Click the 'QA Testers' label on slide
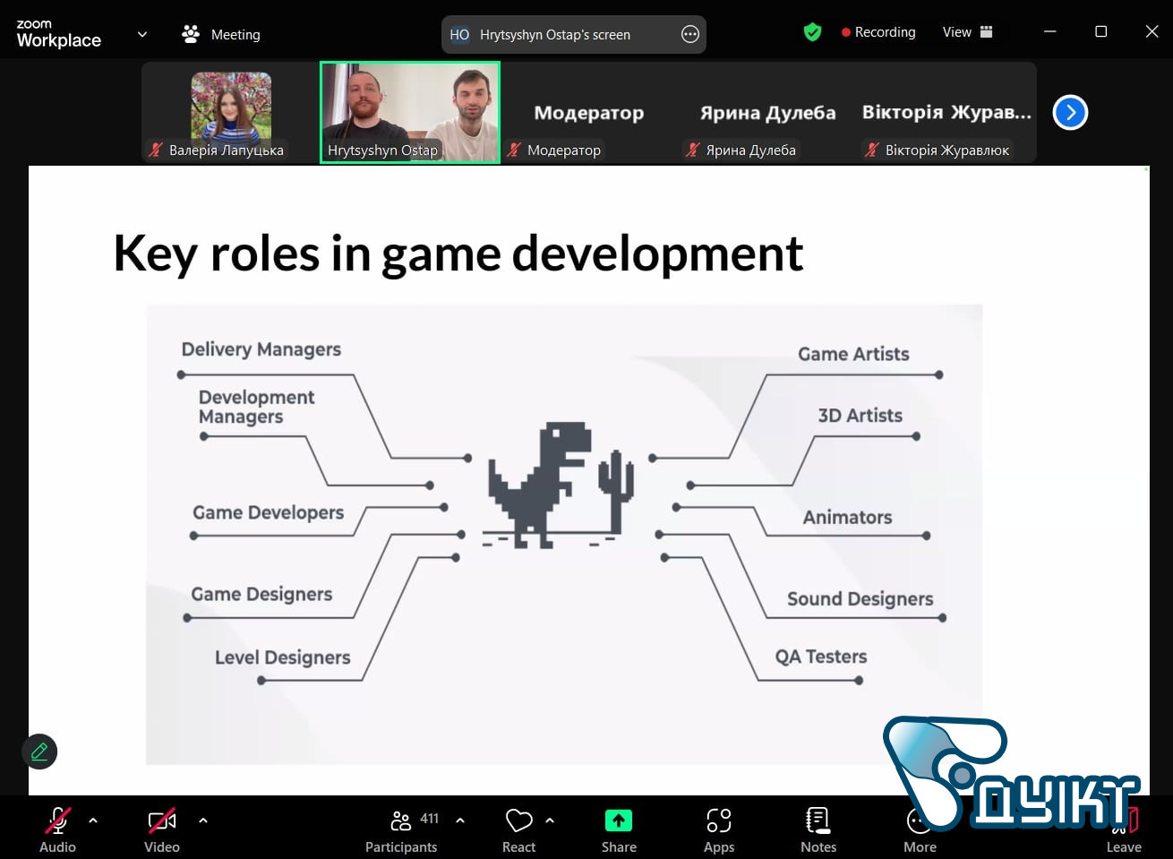1173x859 pixels. coord(821,657)
